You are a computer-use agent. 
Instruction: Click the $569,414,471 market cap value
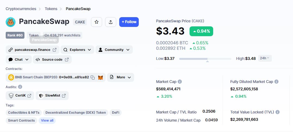coord(168,89)
